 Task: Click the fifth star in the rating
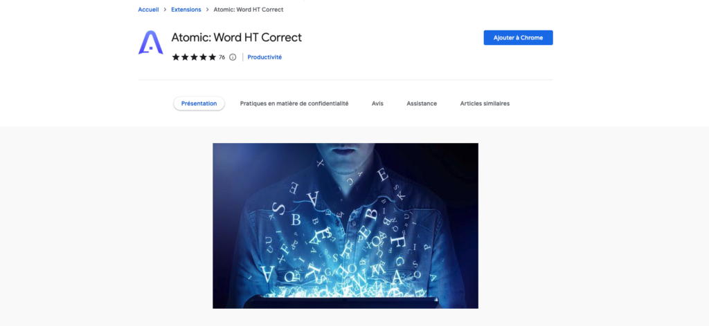(x=212, y=57)
